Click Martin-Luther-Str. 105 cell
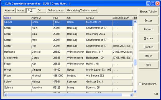 click(x=99, y=71)
